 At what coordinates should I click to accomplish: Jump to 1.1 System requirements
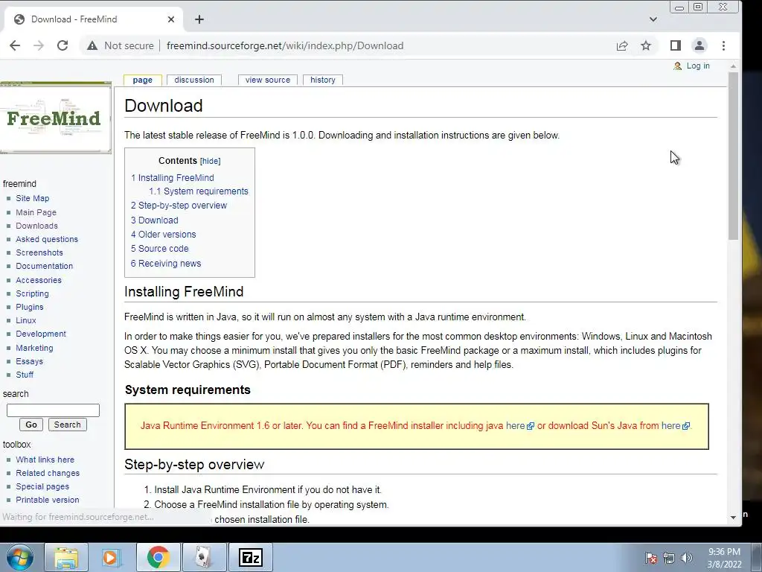click(198, 191)
